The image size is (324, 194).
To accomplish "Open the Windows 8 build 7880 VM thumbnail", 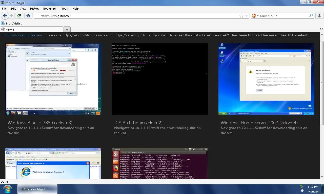I will 53,79.
